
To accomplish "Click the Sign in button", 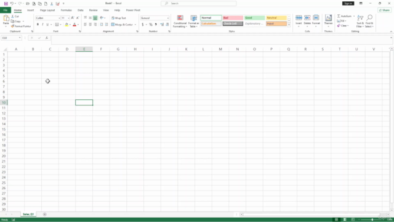I will (x=348, y=4).
